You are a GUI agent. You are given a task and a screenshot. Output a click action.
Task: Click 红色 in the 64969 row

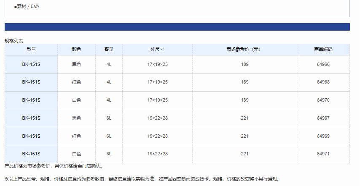(76, 136)
